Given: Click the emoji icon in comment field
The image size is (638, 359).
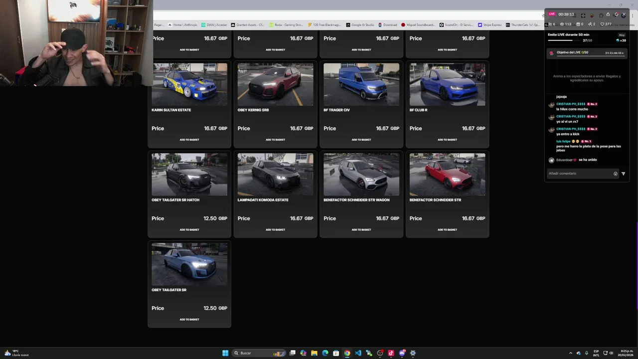Looking at the screenshot, I should coord(616,174).
